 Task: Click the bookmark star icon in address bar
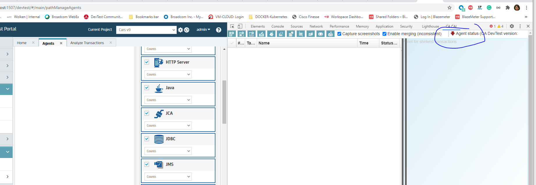pyautogui.click(x=450, y=8)
